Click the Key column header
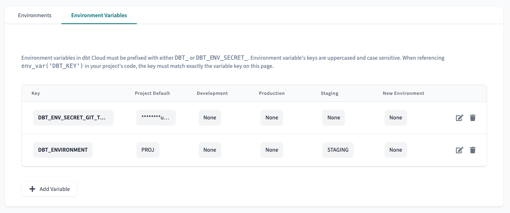The image size is (510, 213). (36, 93)
